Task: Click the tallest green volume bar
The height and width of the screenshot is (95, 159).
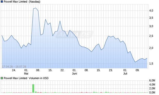Action: 33,88
